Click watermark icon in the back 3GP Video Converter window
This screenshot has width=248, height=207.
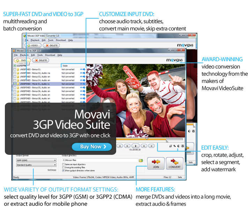click(193, 131)
